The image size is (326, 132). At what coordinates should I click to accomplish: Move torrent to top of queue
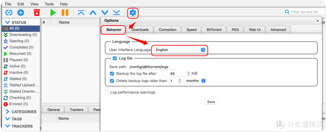(81, 13)
